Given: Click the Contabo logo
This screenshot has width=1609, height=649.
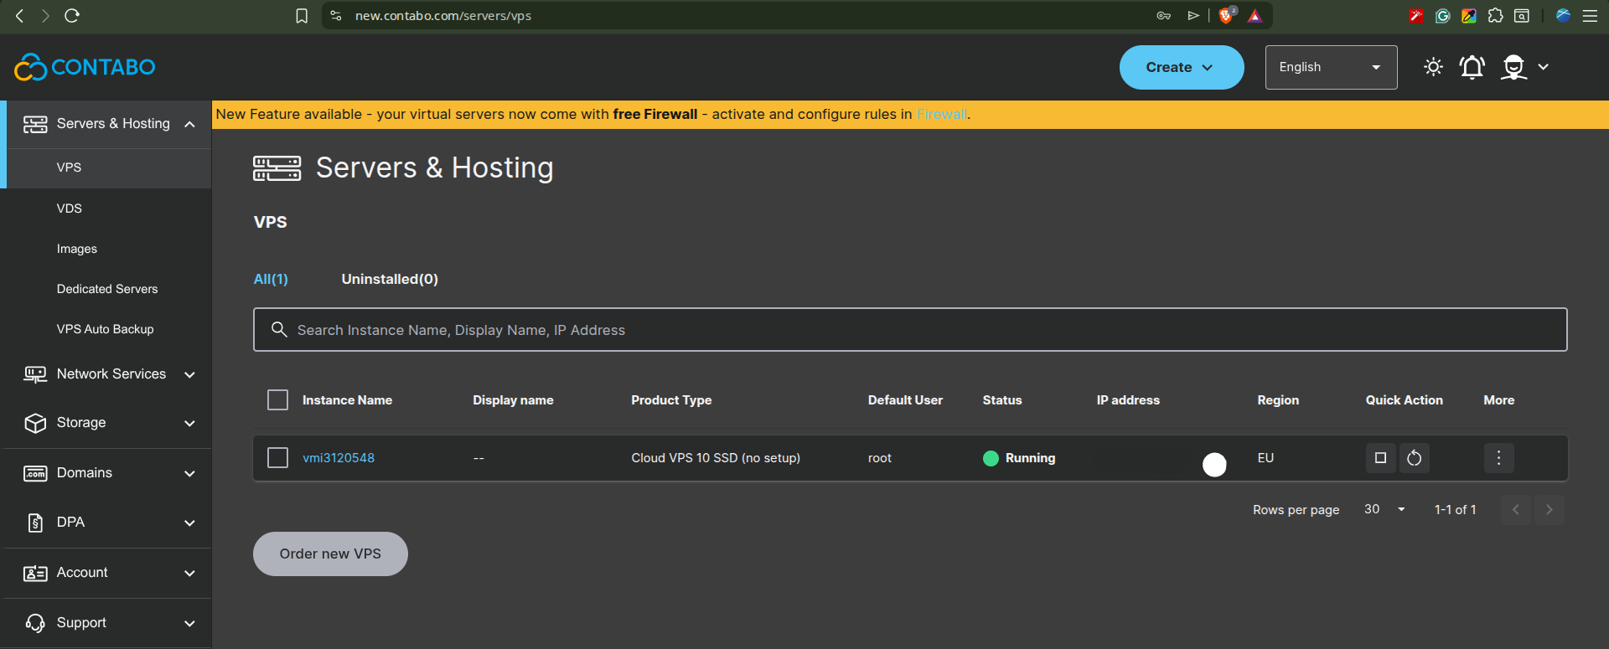Looking at the screenshot, I should (85, 67).
